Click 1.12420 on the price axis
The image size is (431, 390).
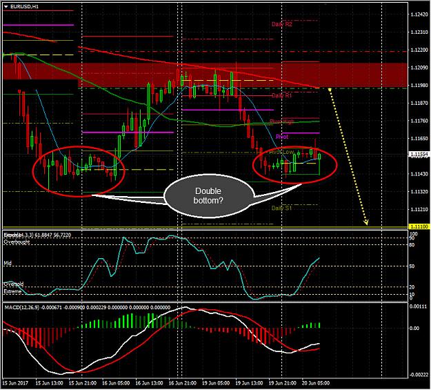(x=419, y=14)
